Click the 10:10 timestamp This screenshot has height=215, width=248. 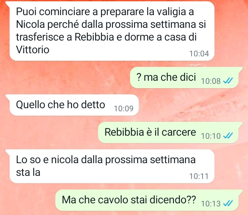tap(211, 136)
